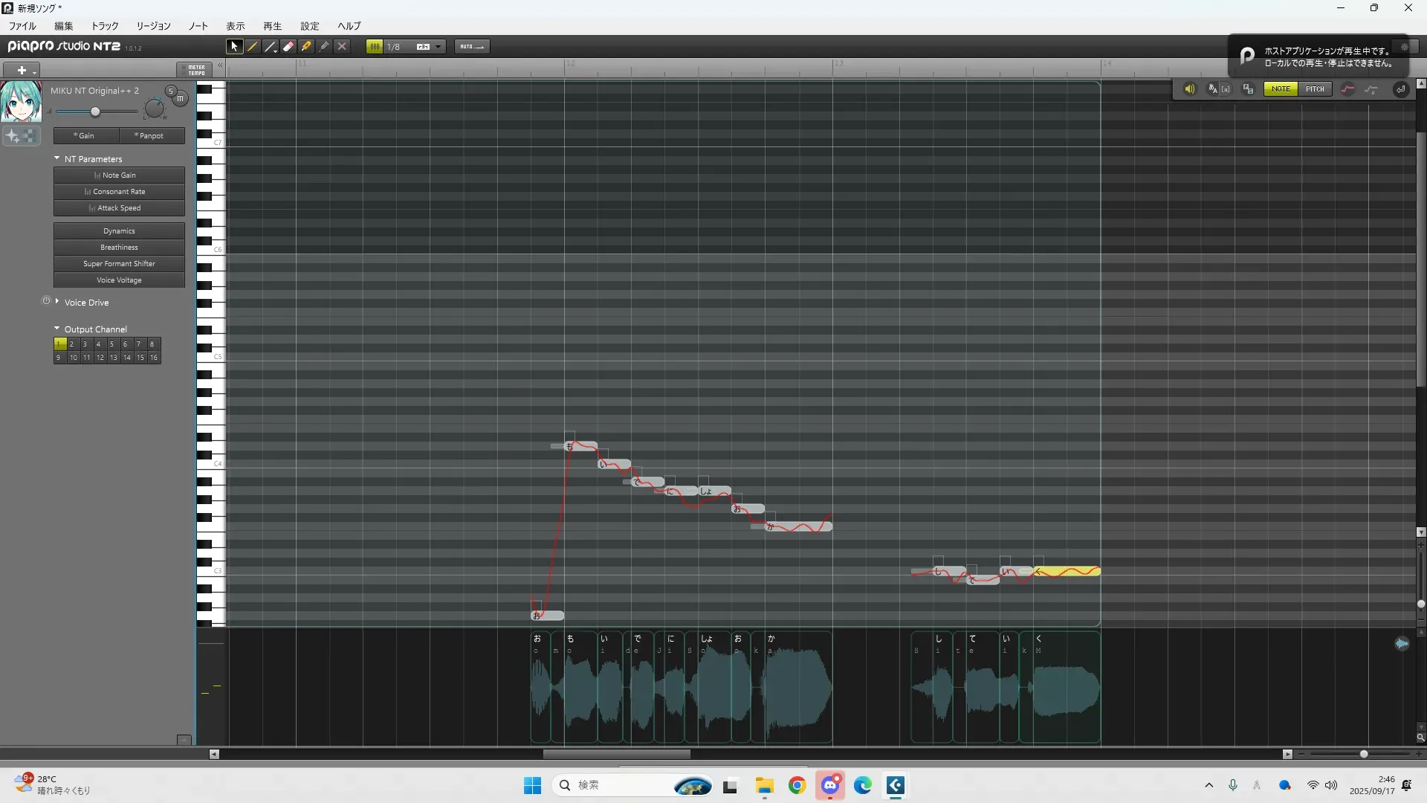Image resolution: width=1427 pixels, height=803 pixels.
Task: Select the arrow pointer tool
Action: (x=234, y=46)
